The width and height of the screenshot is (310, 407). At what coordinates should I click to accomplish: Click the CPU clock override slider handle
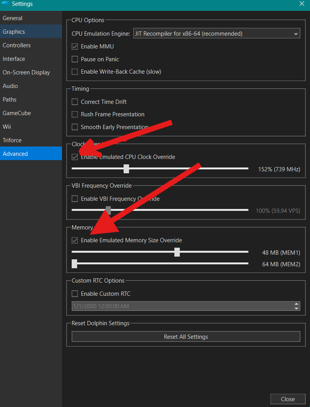pos(126,169)
